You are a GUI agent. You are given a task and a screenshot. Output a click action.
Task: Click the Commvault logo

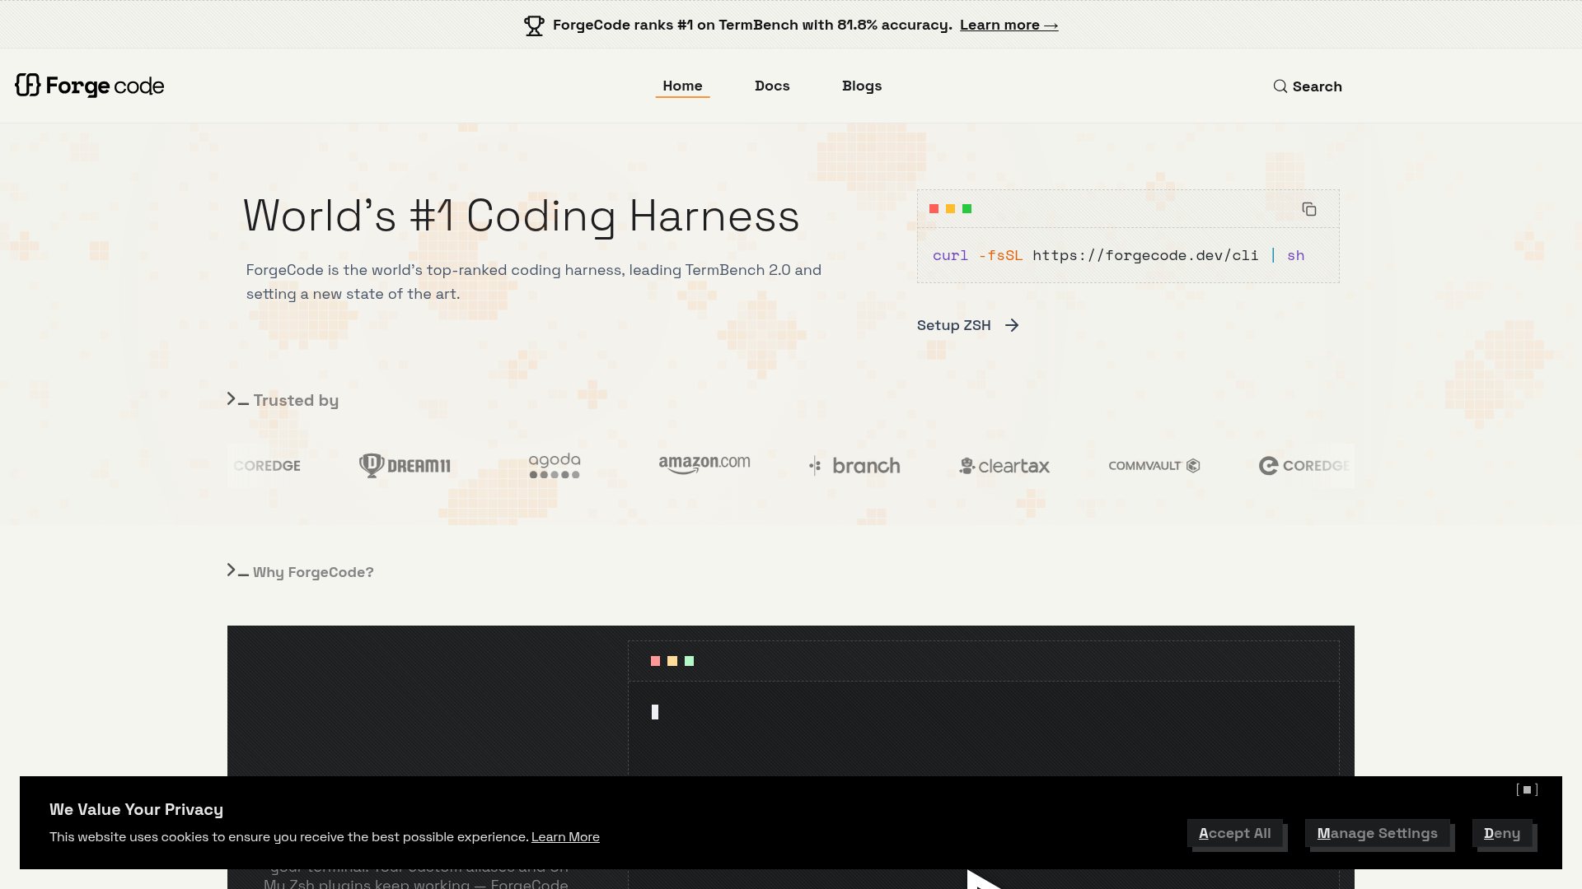1154,466
